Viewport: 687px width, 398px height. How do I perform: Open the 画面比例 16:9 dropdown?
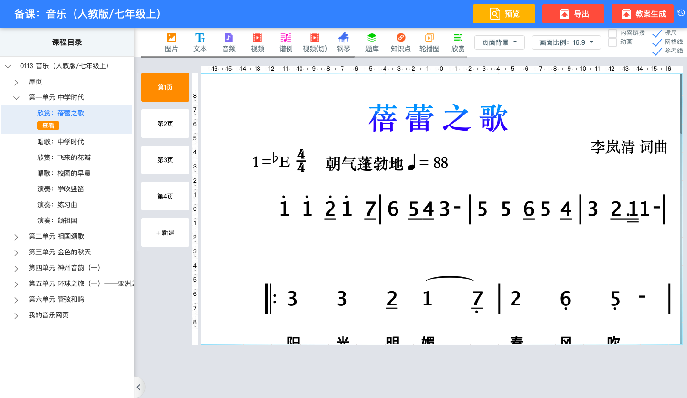tap(566, 42)
